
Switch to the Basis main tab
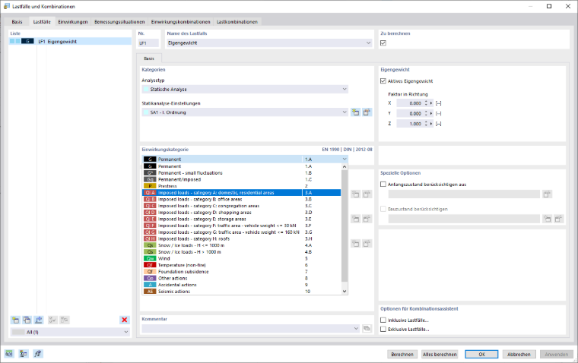(x=17, y=22)
